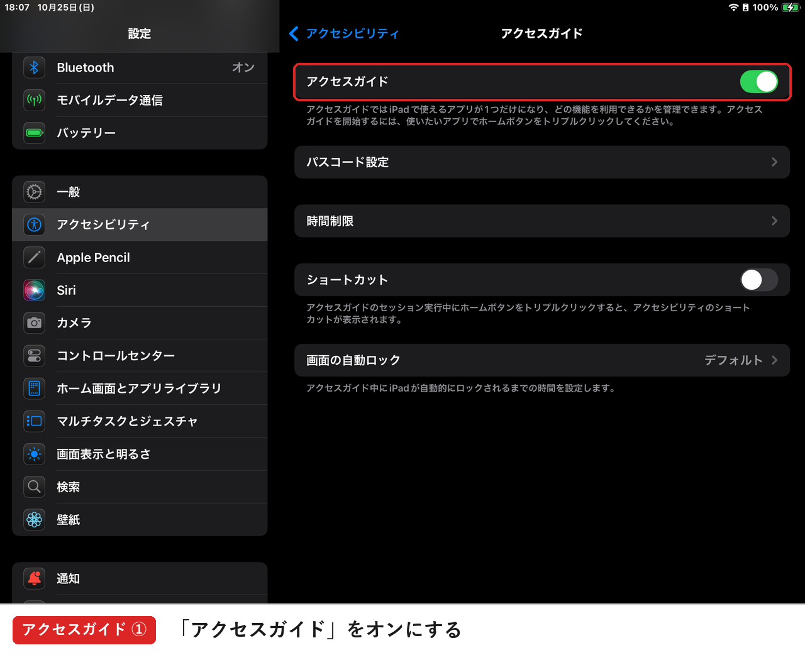The width and height of the screenshot is (805, 655).
Task: Tap the 時間制限 row label
Action: click(330, 221)
